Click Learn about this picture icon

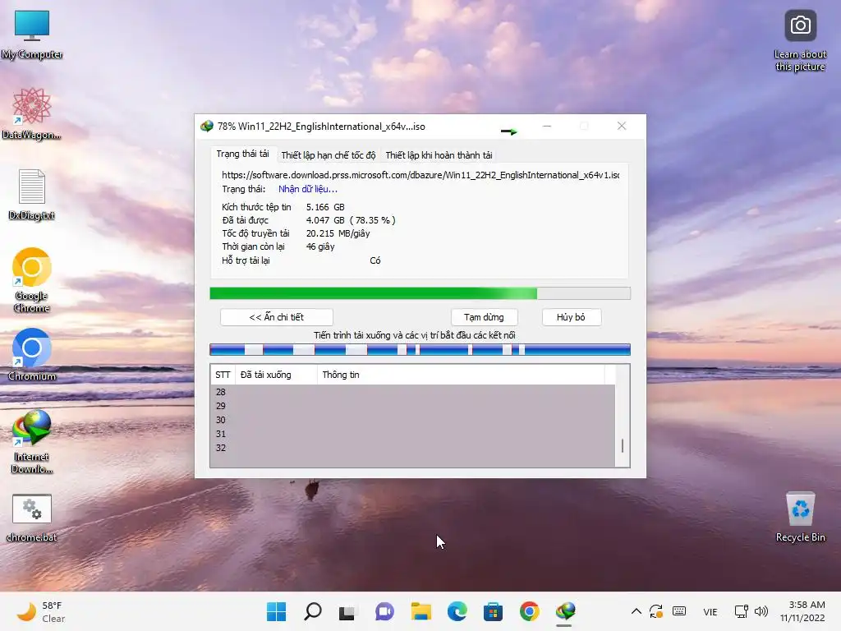800,40
